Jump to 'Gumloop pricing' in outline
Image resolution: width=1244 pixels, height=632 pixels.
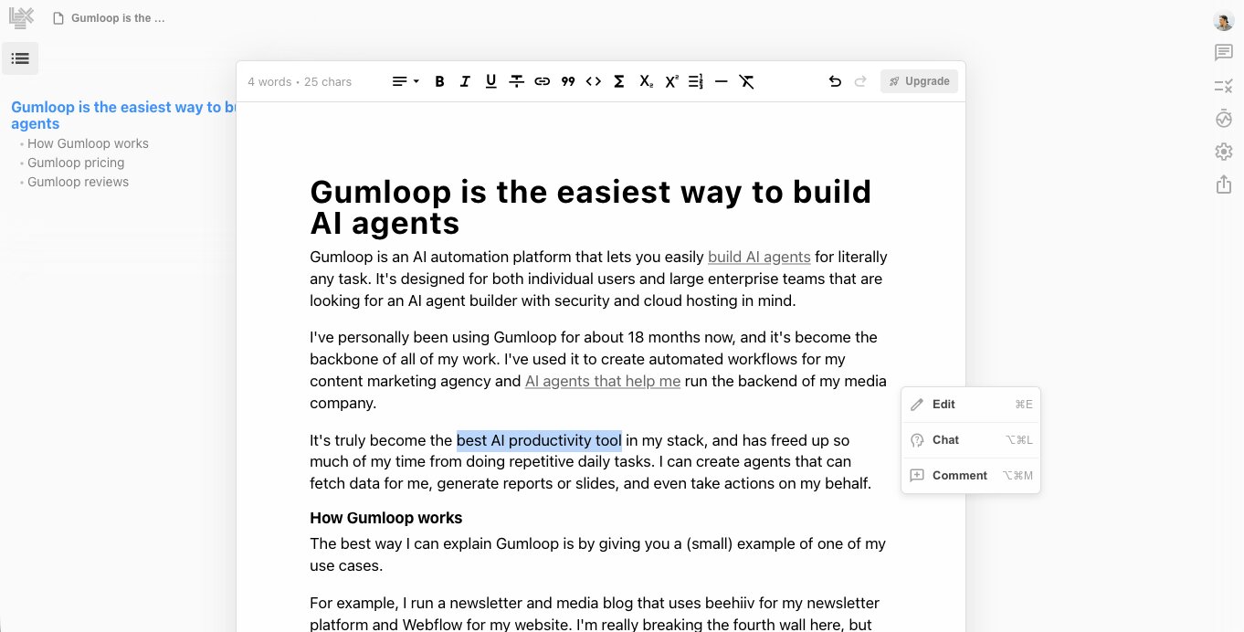(x=76, y=163)
